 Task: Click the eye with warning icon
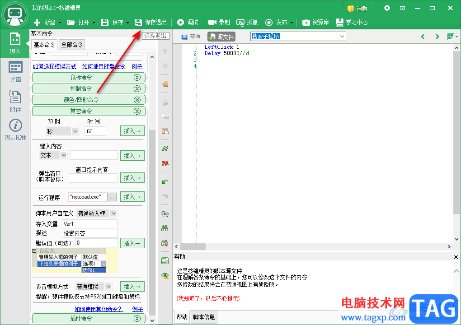click(165, 275)
